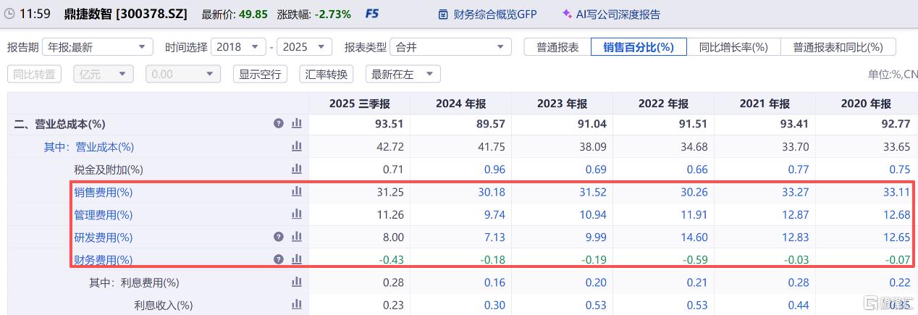Click the 2021 年报 column header
Image resolution: width=918 pixels, height=315 pixels.
tap(765, 104)
